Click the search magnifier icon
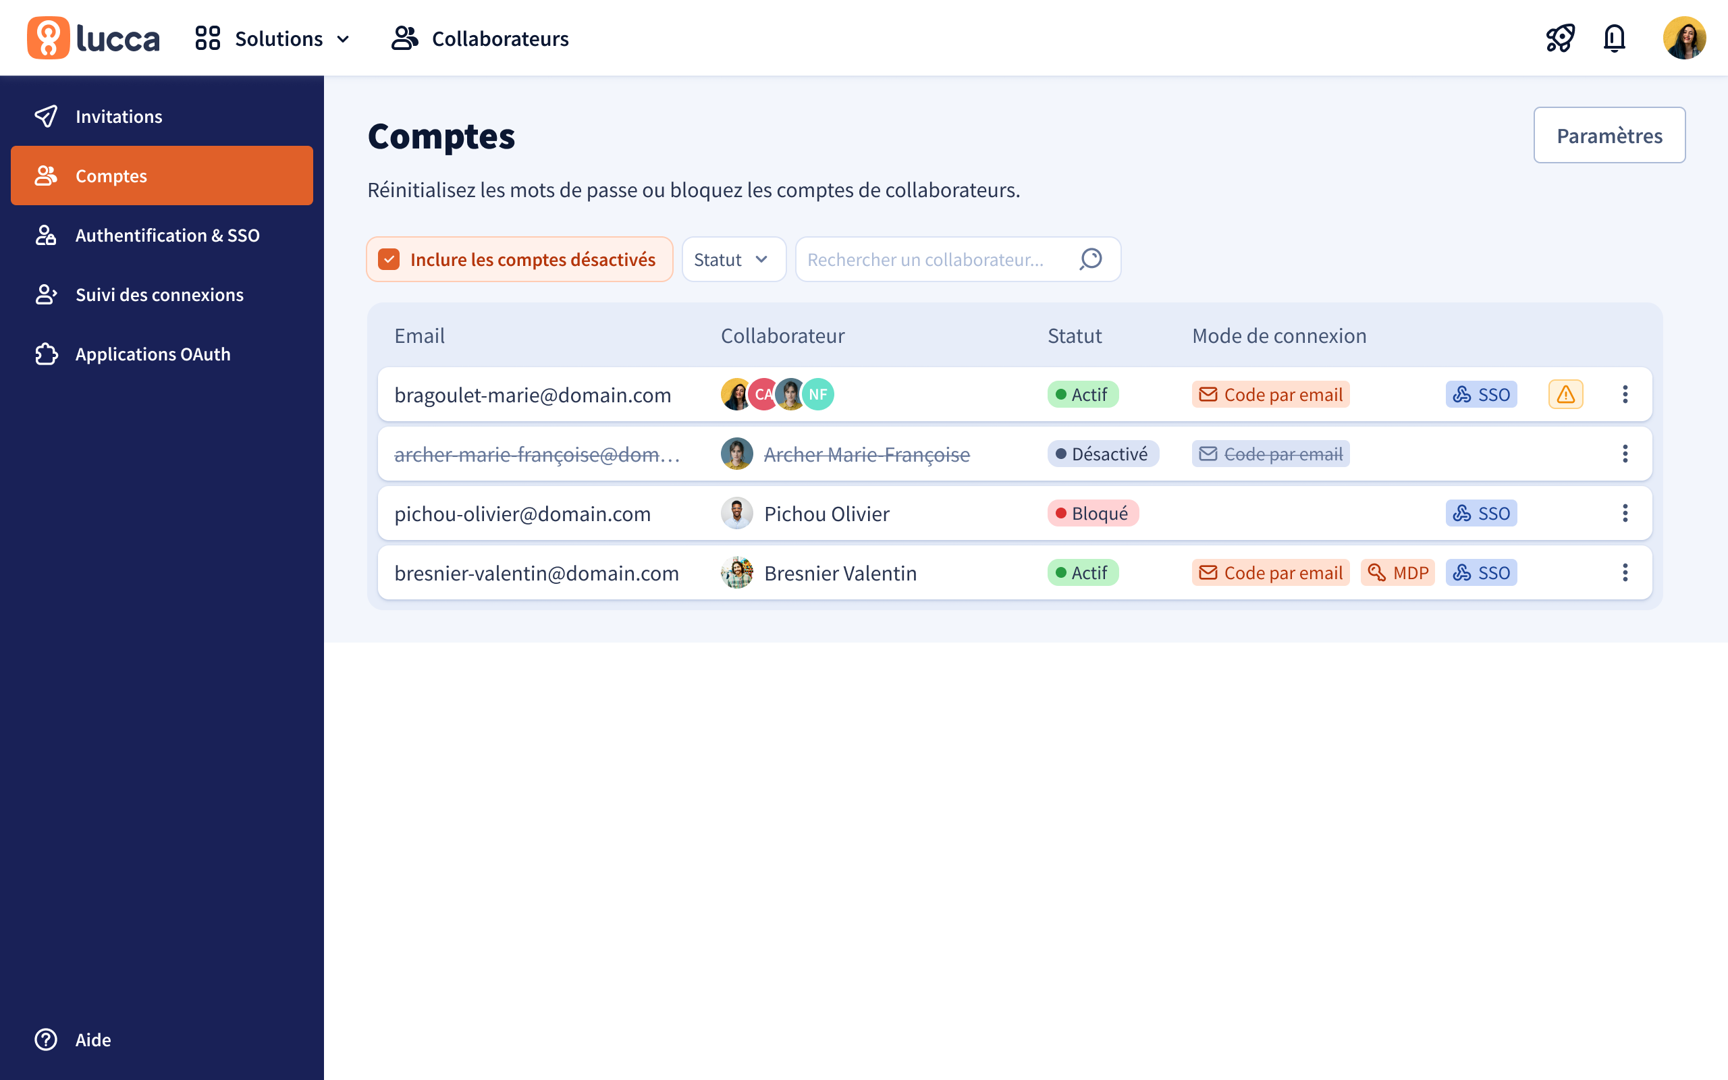The height and width of the screenshot is (1080, 1728). click(x=1090, y=259)
